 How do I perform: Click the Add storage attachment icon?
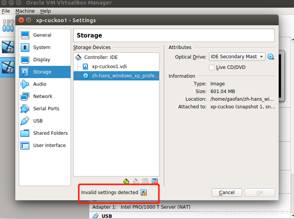(x=145, y=181)
